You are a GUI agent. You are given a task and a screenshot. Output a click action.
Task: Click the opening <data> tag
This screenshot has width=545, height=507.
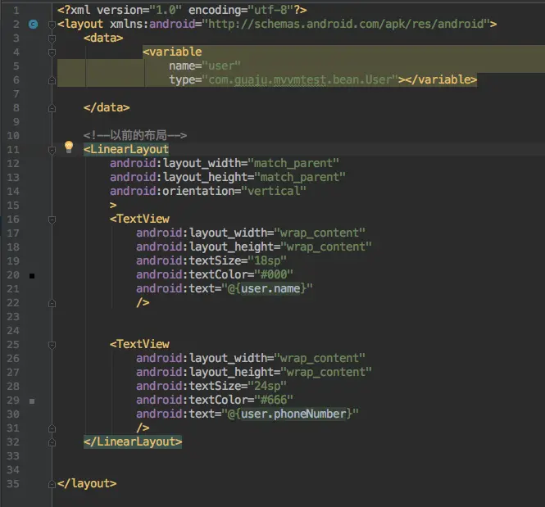point(103,38)
